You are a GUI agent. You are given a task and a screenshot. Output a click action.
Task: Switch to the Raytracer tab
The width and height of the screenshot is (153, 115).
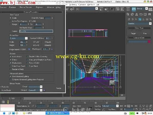point(39,7)
